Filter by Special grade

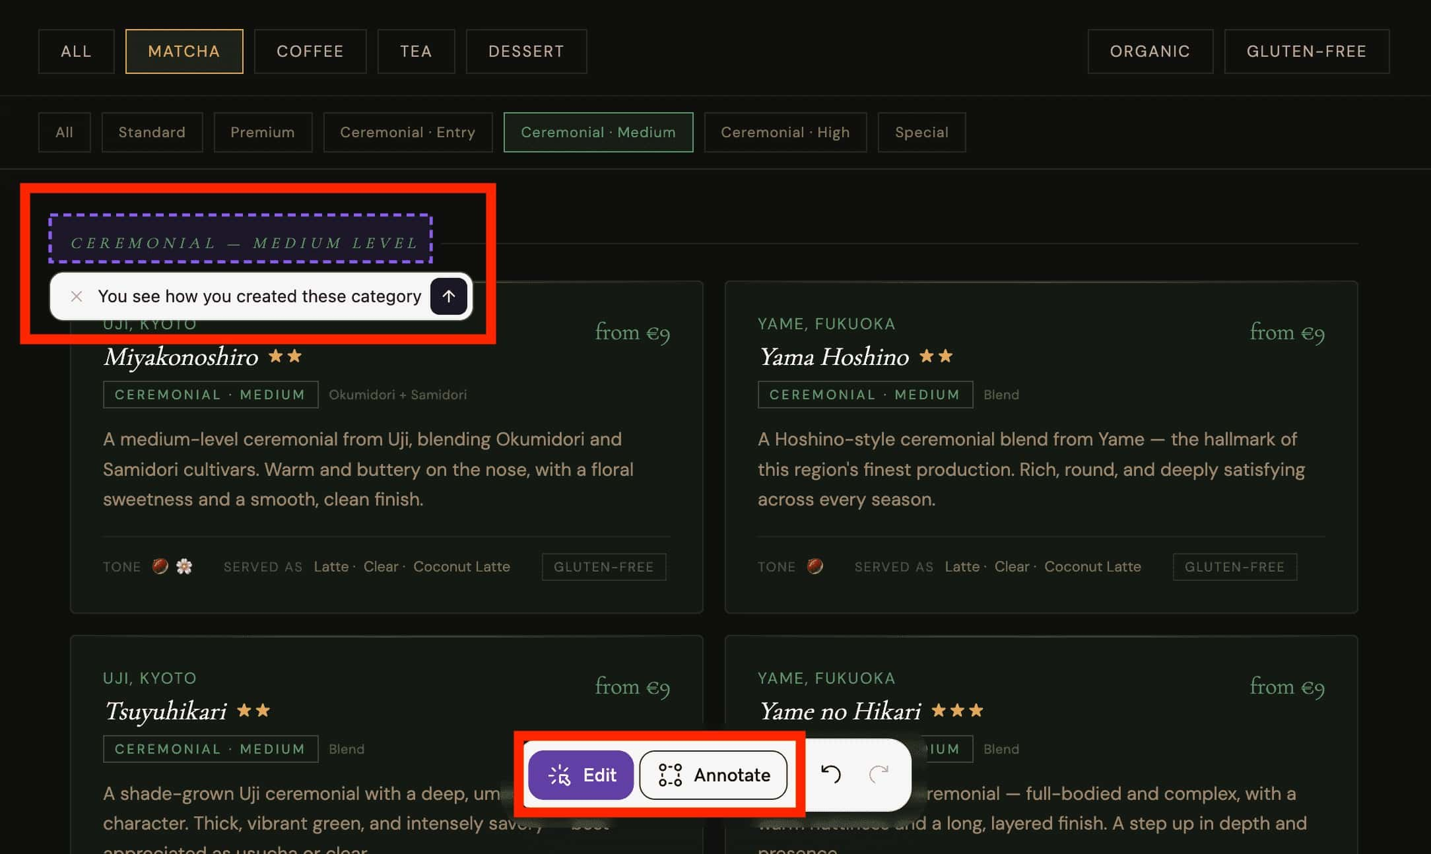point(921,132)
